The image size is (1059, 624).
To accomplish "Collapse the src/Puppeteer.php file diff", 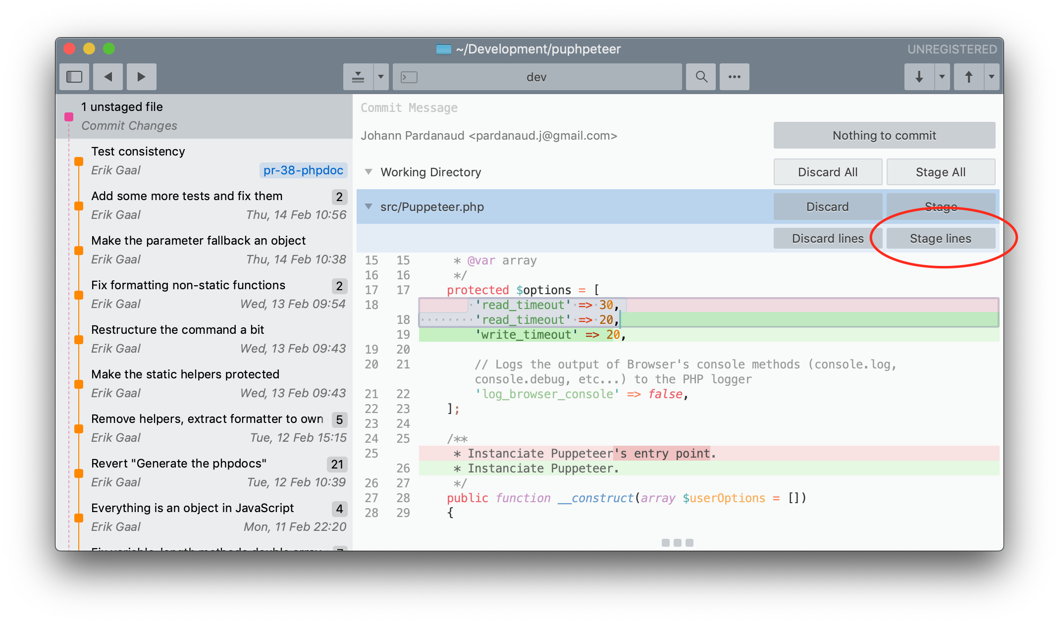I will coord(369,207).
